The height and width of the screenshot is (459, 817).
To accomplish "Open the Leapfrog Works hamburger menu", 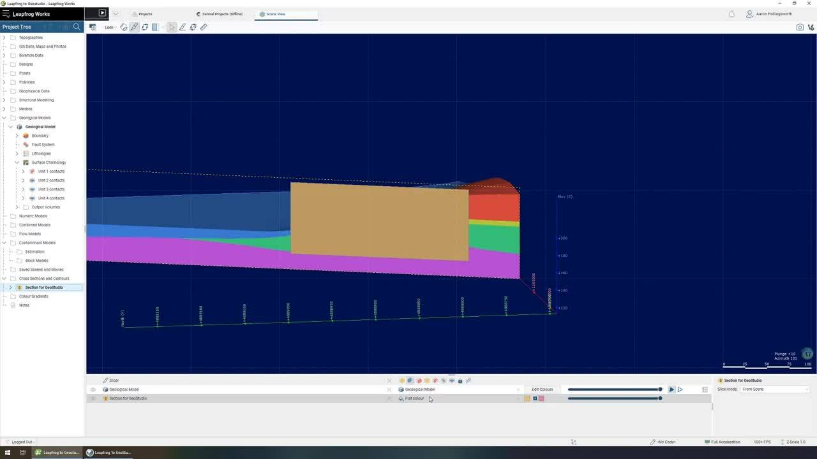I will click(6, 13).
